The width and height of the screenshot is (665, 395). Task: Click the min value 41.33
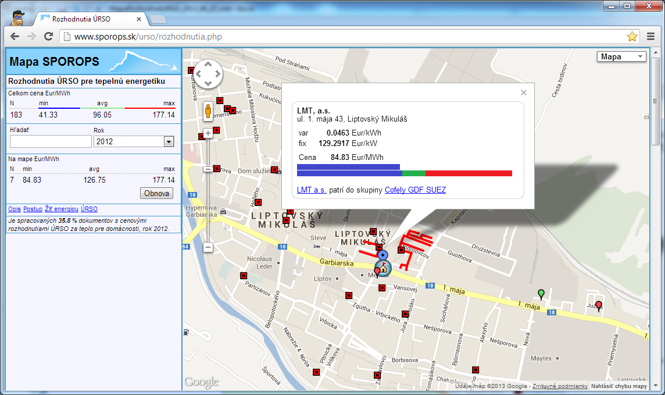pyautogui.click(x=48, y=115)
